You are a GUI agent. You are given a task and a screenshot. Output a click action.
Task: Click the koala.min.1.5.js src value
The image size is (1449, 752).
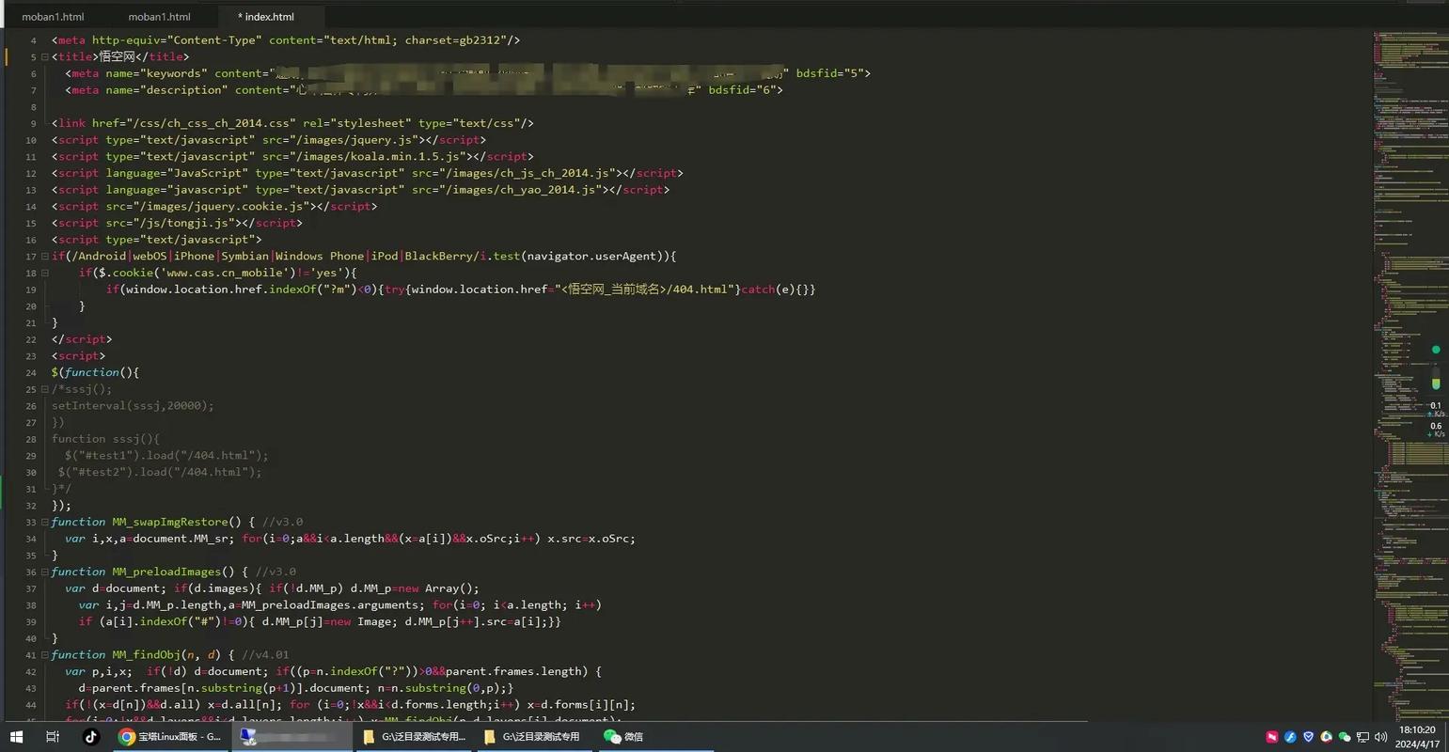(379, 156)
